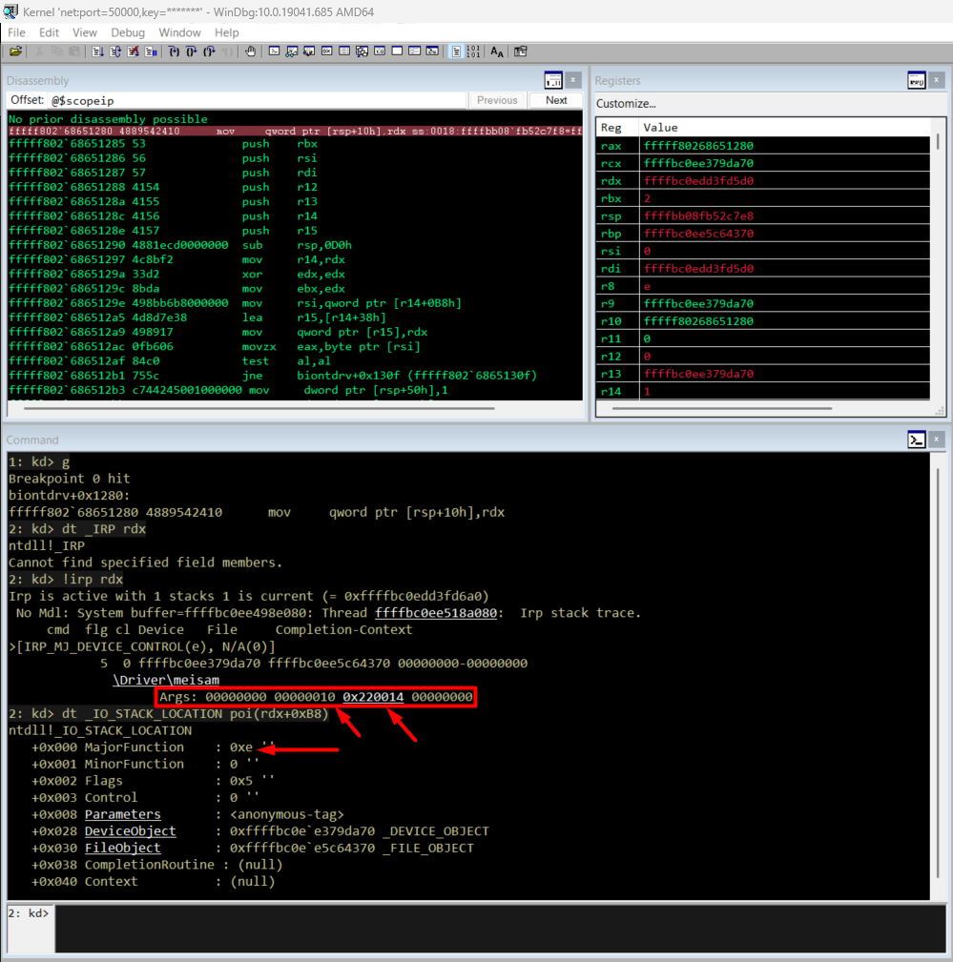Image resolution: width=953 pixels, height=962 pixels.
Task: Open Command window docking menu icon
Action: [x=916, y=440]
